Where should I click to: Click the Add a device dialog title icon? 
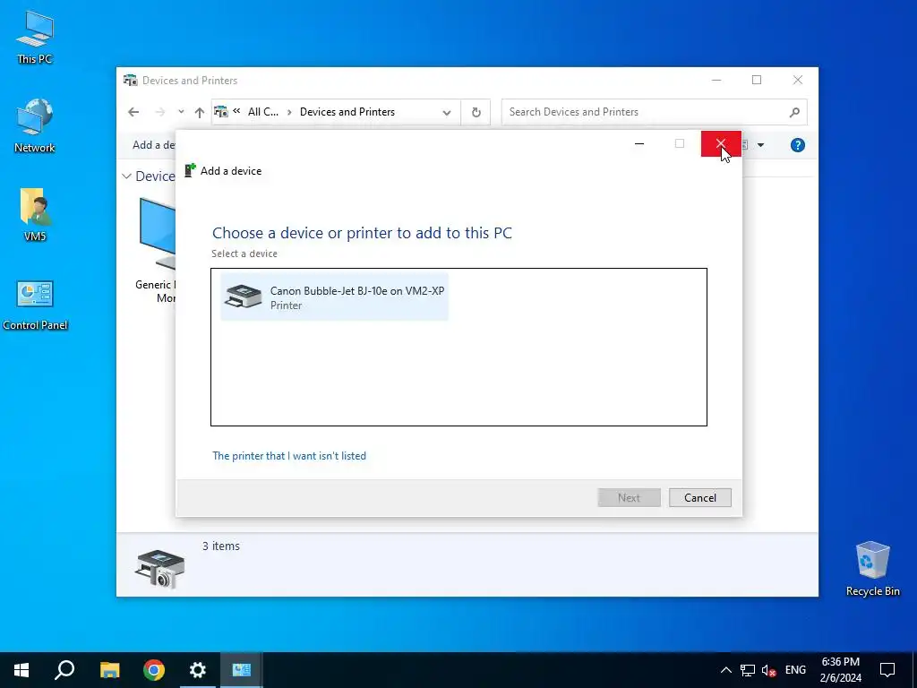point(190,170)
